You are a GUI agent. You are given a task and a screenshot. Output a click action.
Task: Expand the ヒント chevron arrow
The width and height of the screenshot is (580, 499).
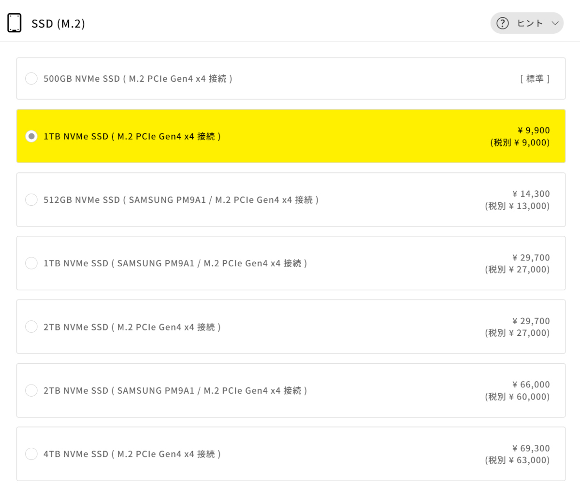click(x=555, y=23)
